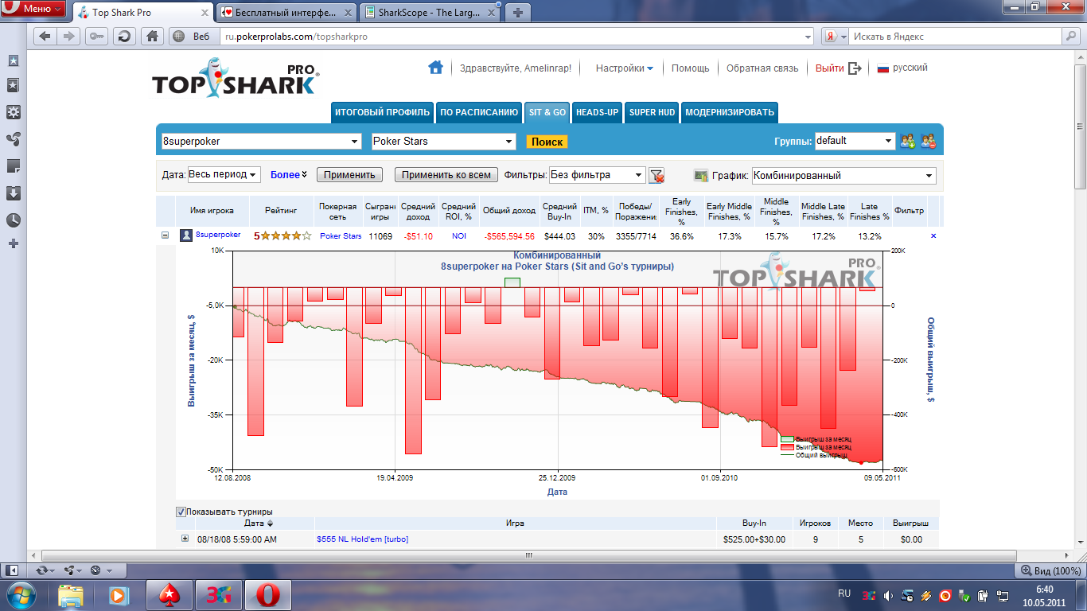Open the ПО РАСПИСАНИЮ tab
The width and height of the screenshot is (1087, 611).
tap(478, 112)
